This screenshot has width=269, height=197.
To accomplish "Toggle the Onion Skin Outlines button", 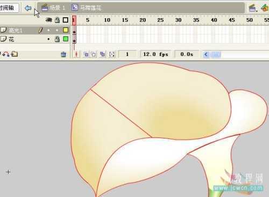I will coord(94,54).
